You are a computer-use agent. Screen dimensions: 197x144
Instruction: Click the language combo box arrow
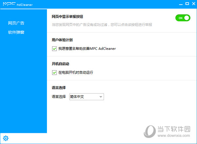tap(101, 97)
